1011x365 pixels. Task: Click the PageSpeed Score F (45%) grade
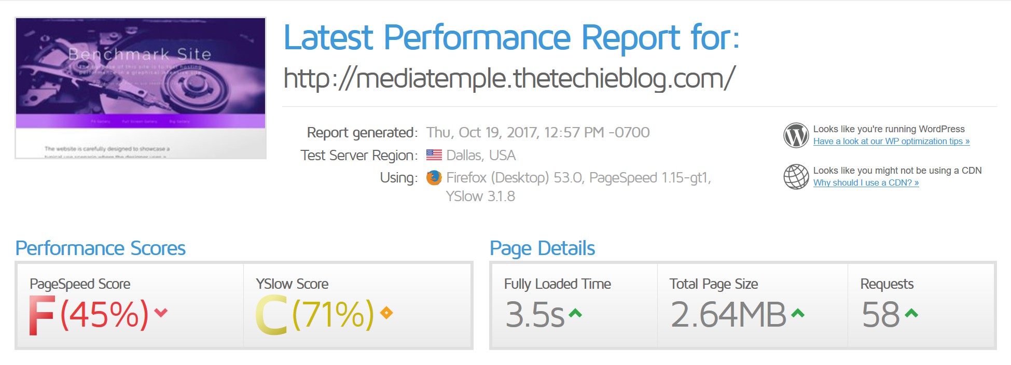click(x=88, y=315)
